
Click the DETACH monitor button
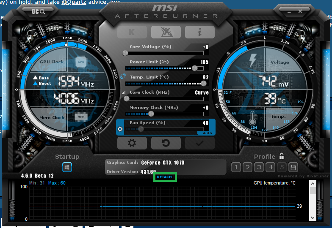point(164,177)
